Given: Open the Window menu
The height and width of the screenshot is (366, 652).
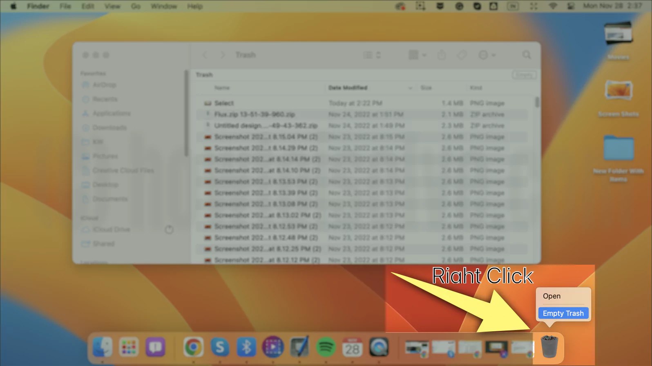Looking at the screenshot, I should [164, 6].
